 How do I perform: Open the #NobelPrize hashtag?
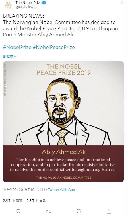17,47
